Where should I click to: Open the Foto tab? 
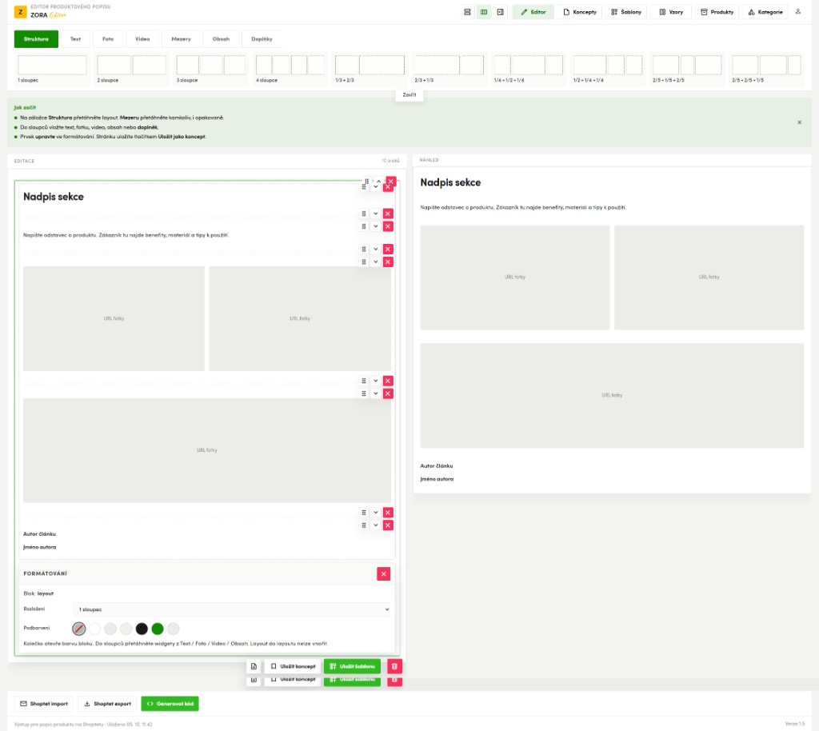(108, 39)
